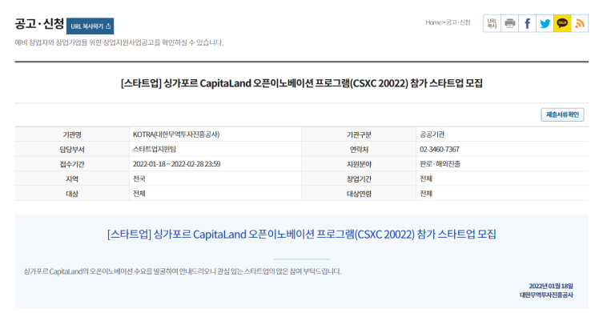Select the 대상연령 label cell
This screenshot has width=595, height=313.
[359, 194]
